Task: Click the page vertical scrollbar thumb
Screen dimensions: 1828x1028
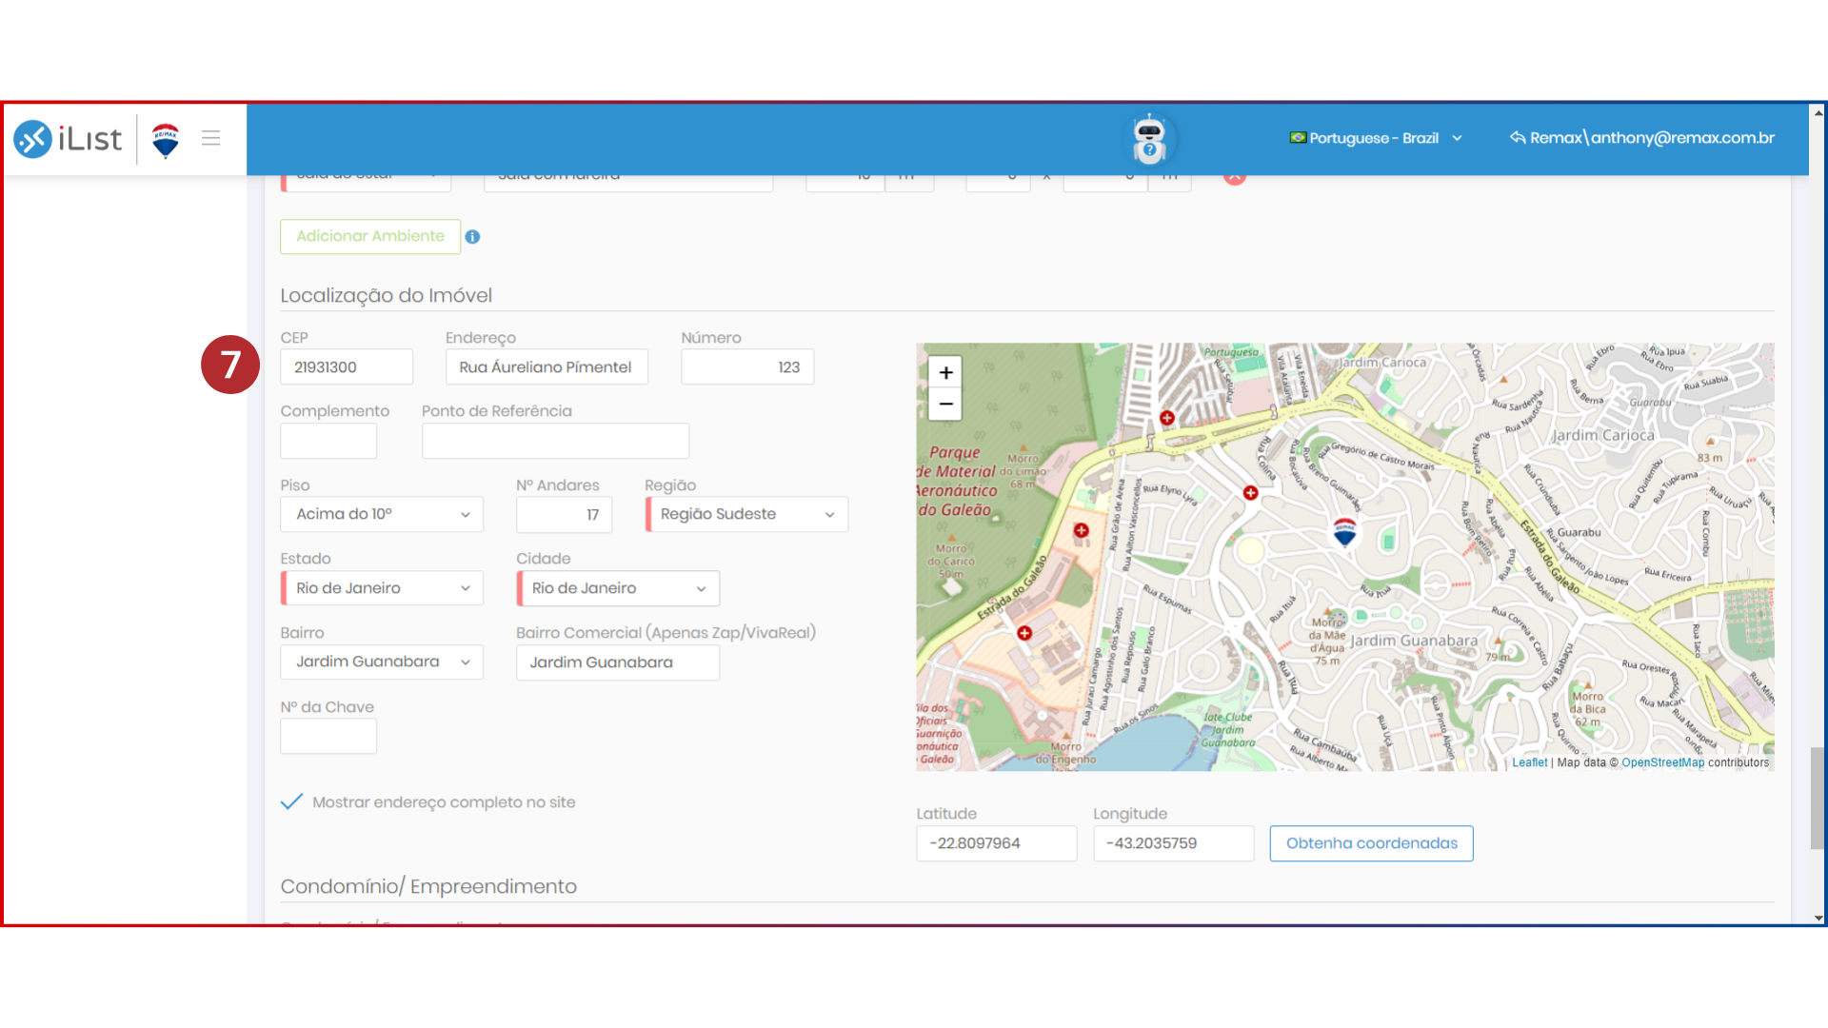Action: [x=1818, y=798]
